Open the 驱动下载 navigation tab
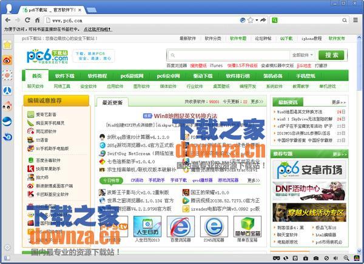Image resolution: width=364 pixels, height=264 pixels. (x=203, y=76)
